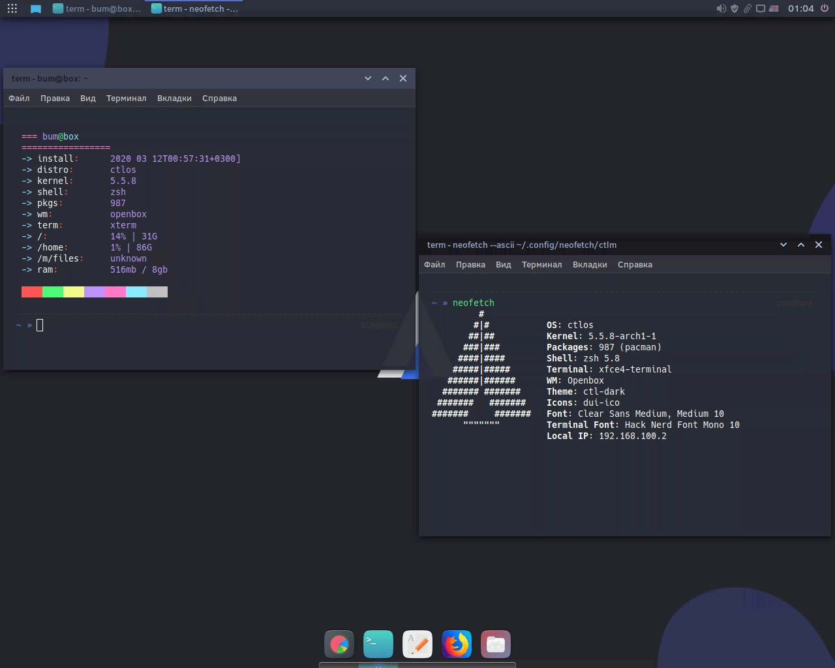Click the yellow color block in bum@box terminal
This screenshot has height=668, width=835.
pyautogui.click(x=74, y=292)
